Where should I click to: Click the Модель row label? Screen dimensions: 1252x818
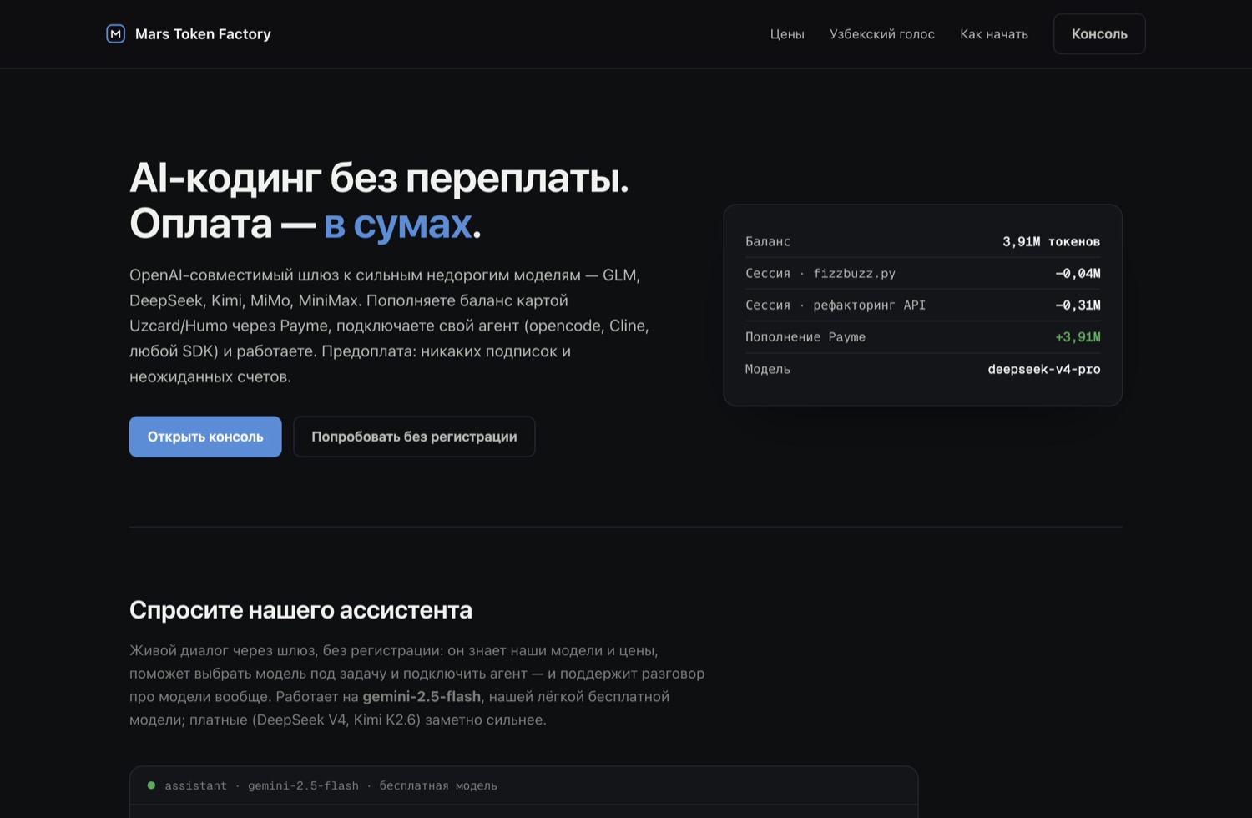(x=768, y=369)
